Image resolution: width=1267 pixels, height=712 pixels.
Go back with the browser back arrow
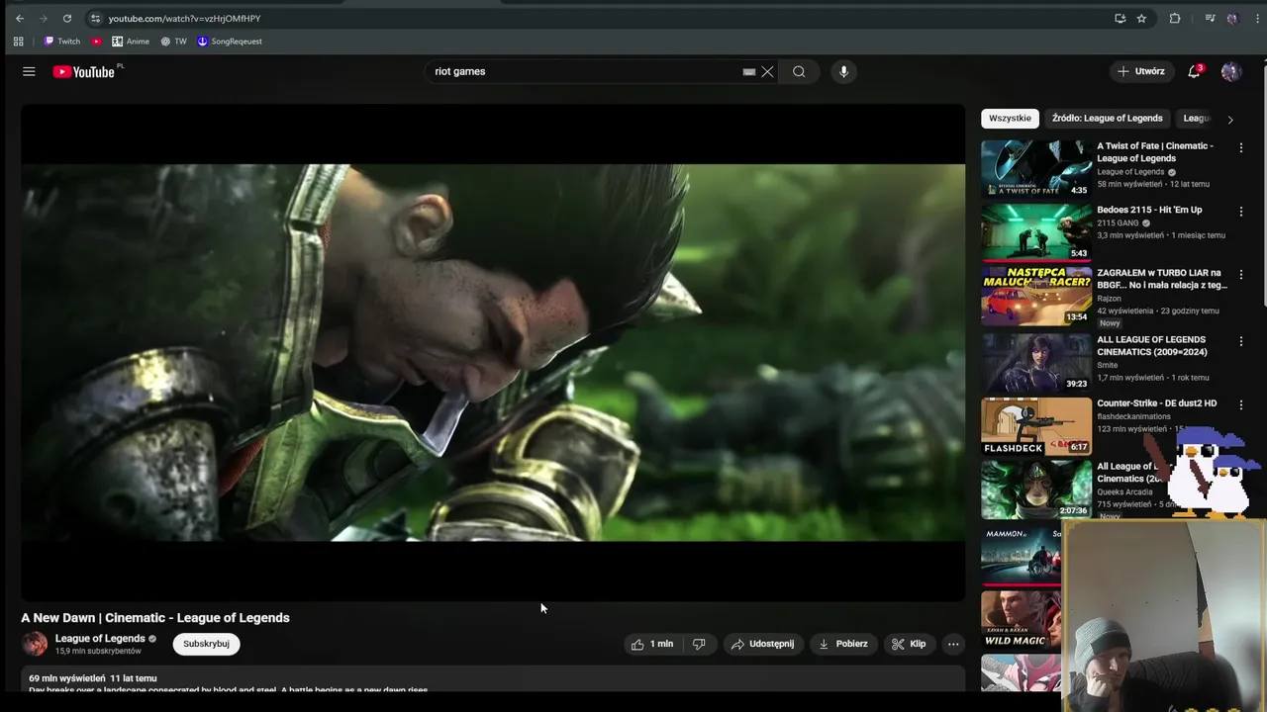point(20,18)
